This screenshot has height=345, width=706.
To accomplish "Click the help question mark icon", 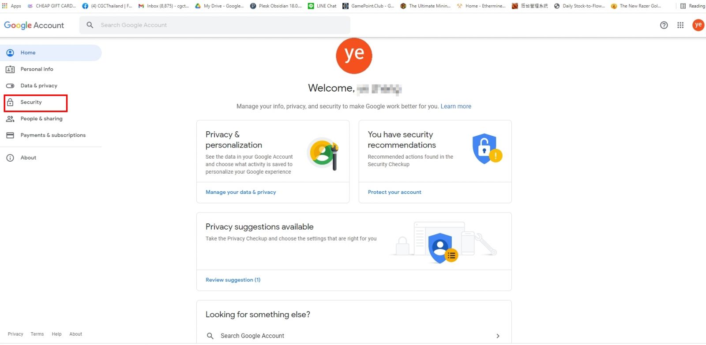I will point(664,25).
